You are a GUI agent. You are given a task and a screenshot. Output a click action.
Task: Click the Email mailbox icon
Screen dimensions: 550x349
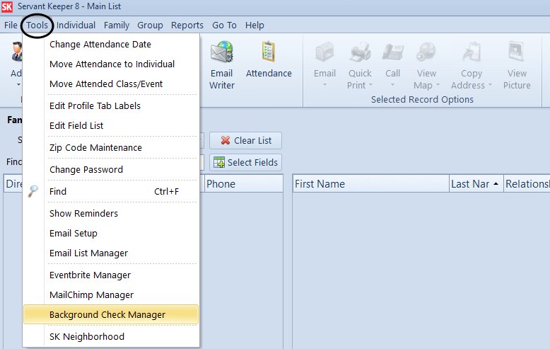(x=324, y=54)
